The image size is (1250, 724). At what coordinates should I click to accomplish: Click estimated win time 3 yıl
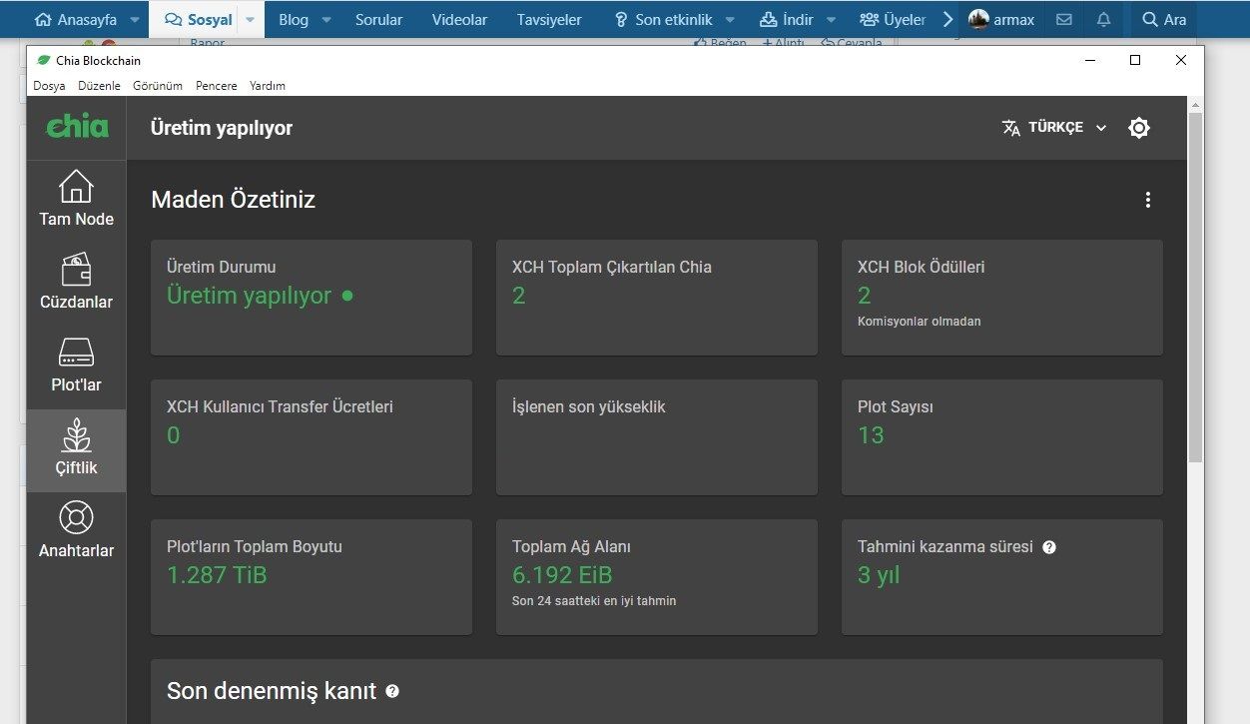coord(879,575)
